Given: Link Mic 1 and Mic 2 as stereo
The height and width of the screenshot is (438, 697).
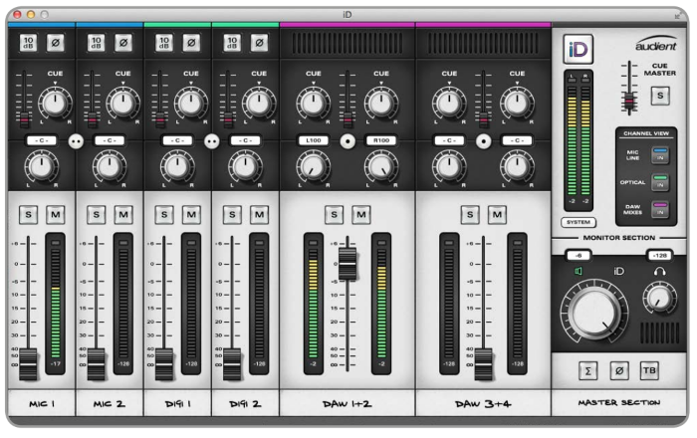Looking at the screenshot, I should (x=76, y=141).
